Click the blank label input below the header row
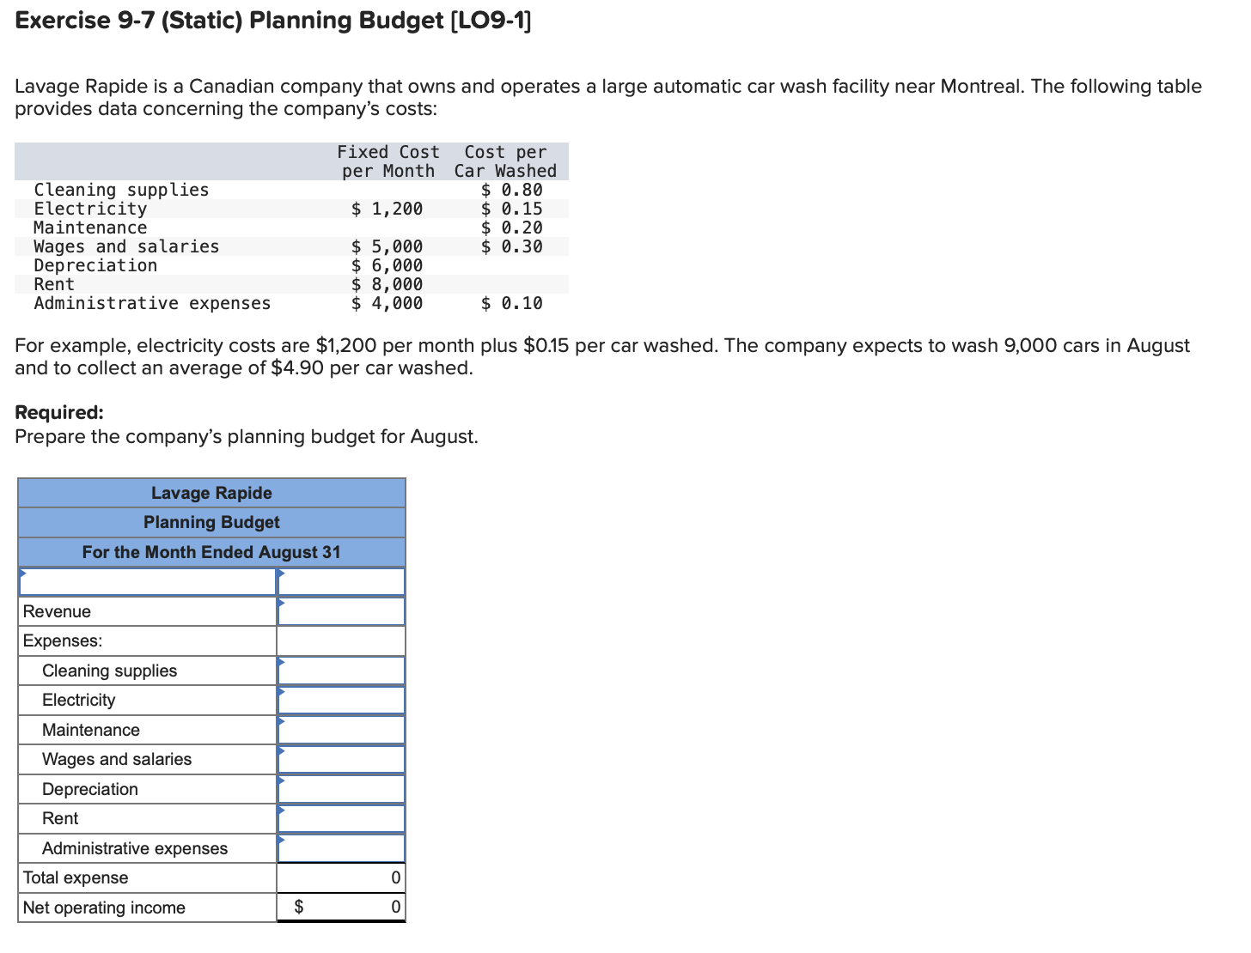This screenshot has height=953, width=1251. coord(146,581)
